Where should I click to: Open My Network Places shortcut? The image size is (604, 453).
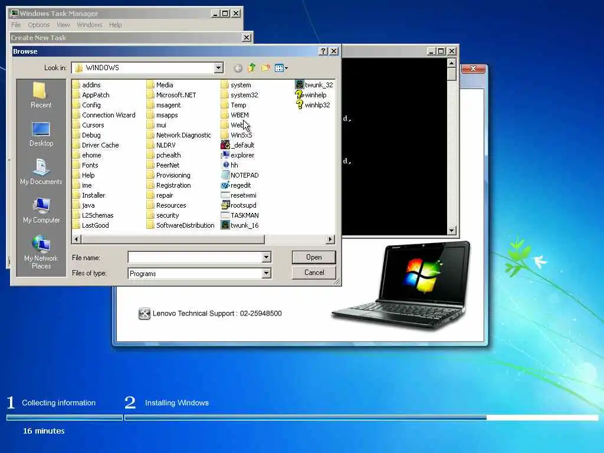[41, 252]
